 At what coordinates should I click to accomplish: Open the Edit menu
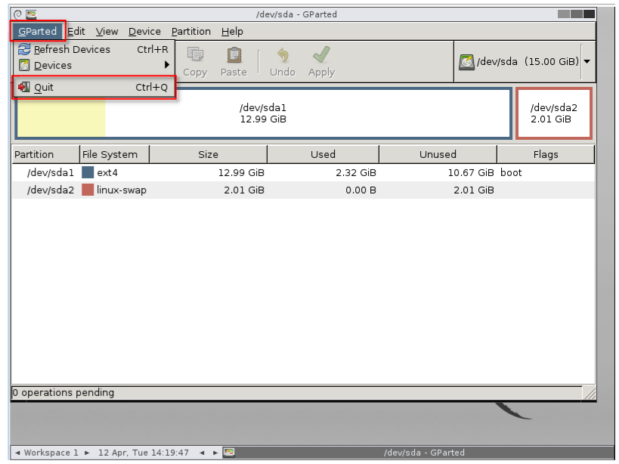[x=76, y=31]
